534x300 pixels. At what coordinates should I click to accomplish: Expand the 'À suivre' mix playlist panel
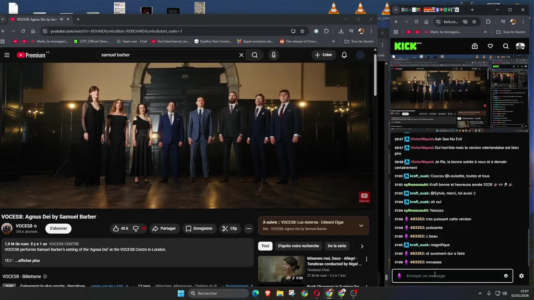[361, 225]
